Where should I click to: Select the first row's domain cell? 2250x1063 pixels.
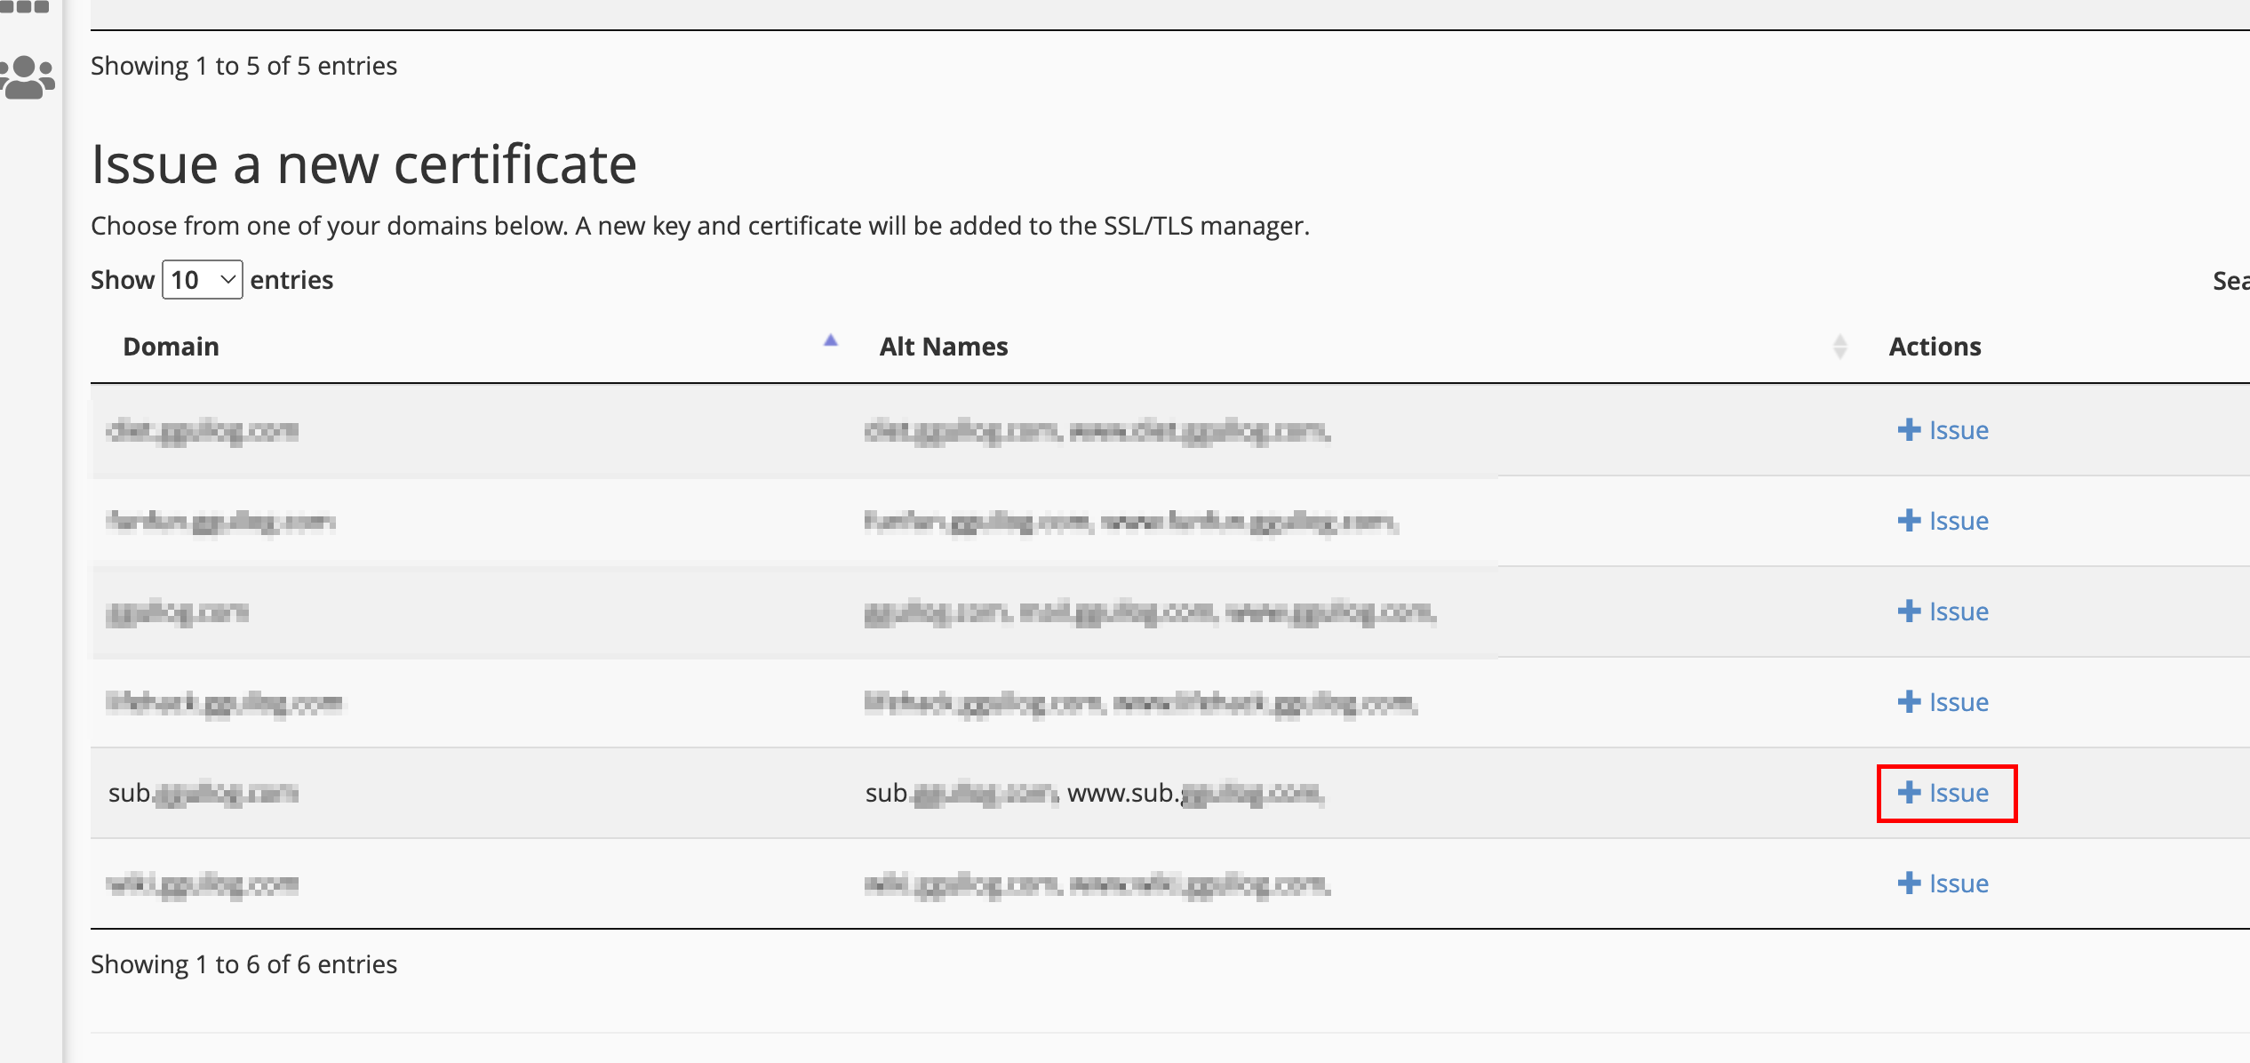[203, 431]
